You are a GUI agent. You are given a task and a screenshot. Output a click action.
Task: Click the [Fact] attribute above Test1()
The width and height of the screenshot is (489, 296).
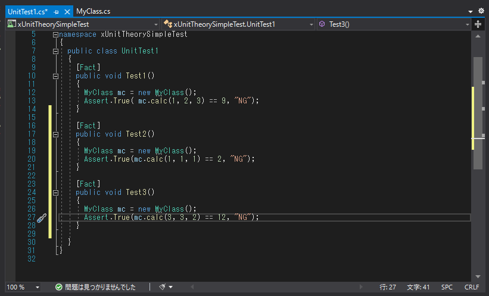[x=88, y=68]
